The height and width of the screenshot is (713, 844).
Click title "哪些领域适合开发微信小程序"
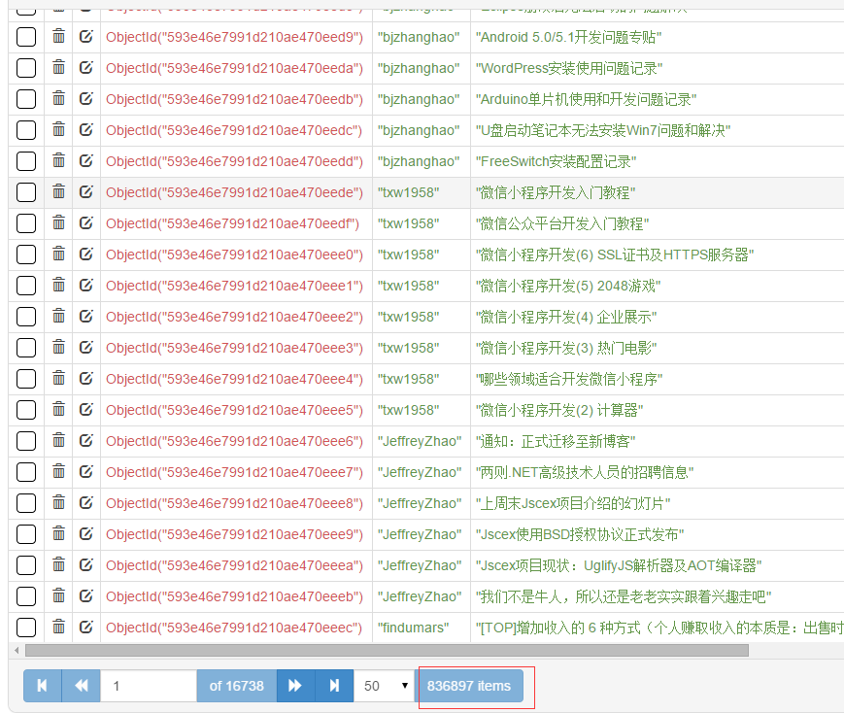(x=569, y=379)
